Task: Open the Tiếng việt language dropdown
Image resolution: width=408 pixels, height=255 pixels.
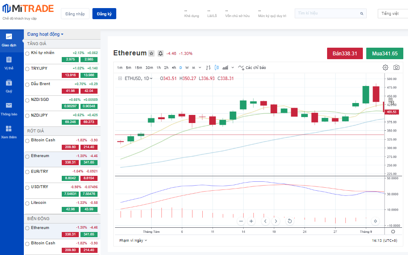Action: pos(392,14)
